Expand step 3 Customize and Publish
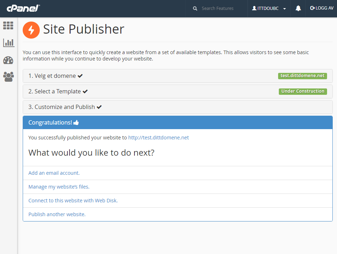337x254 pixels. coord(178,107)
